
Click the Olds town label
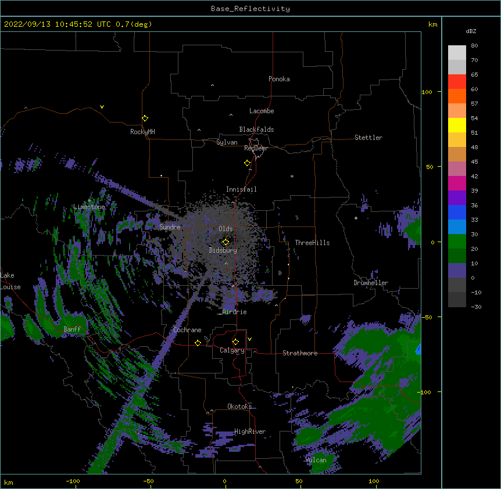(226, 229)
